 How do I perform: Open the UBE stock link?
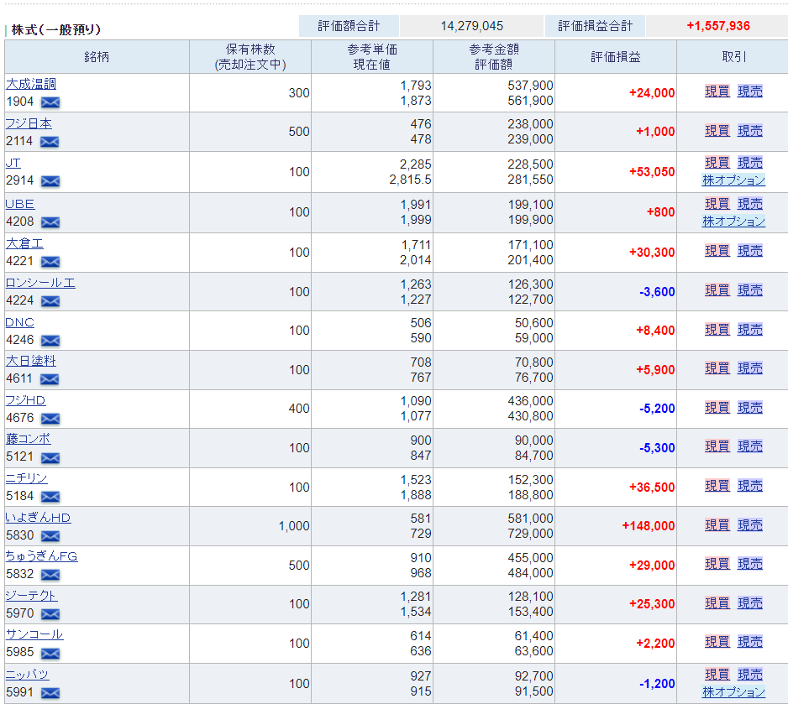(x=20, y=204)
